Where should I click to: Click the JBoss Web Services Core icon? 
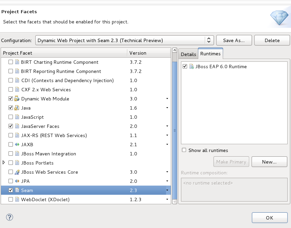(17, 172)
